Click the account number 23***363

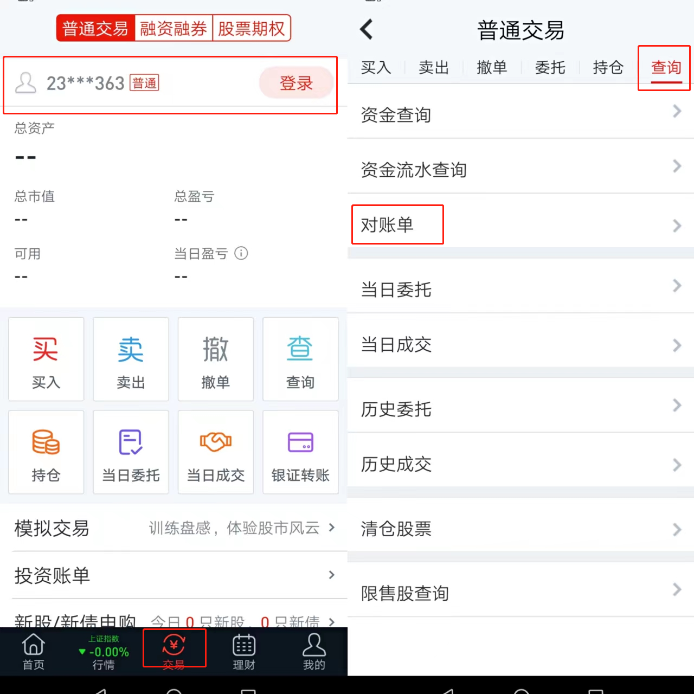coord(86,83)
